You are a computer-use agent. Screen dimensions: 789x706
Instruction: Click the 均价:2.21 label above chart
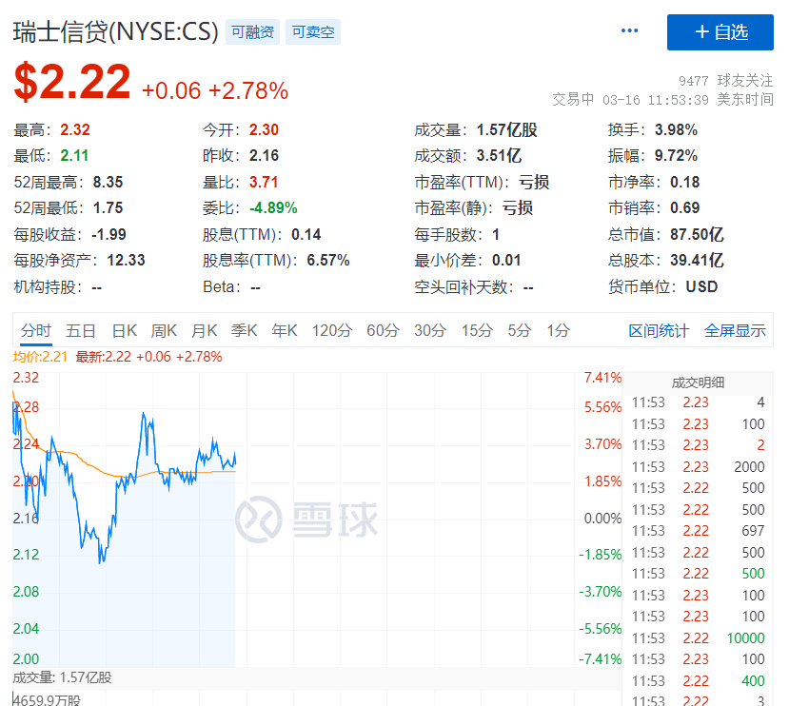[x=40, y=357]
